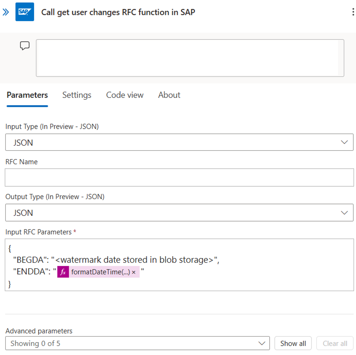Click the action title to rename it
356x355 pixels.
coord(118,12)
